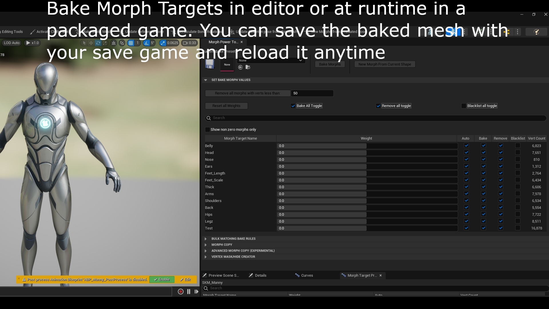549x309 pixels.
Task: Uncheck the Bake checkbox for Nose
Action: coord(484,159)
